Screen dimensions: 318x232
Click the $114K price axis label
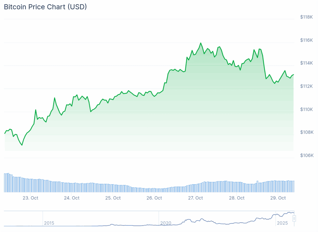307,63
